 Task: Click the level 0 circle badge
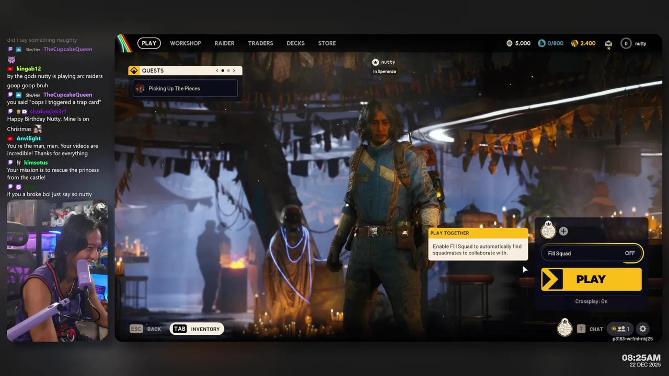pyautogui.click(x=626, y=43)
